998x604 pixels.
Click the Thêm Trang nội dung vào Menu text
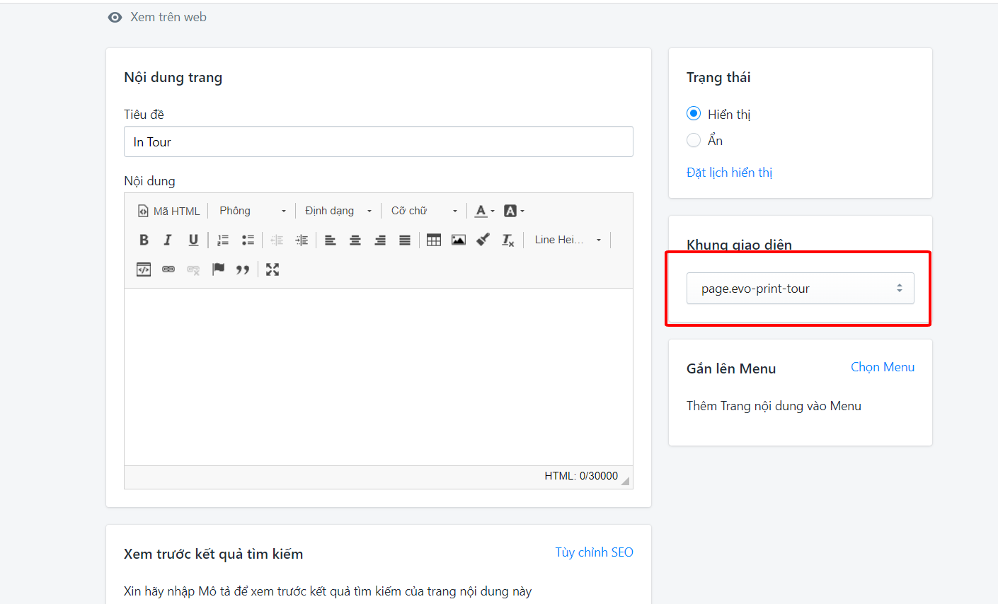[774, 406]
